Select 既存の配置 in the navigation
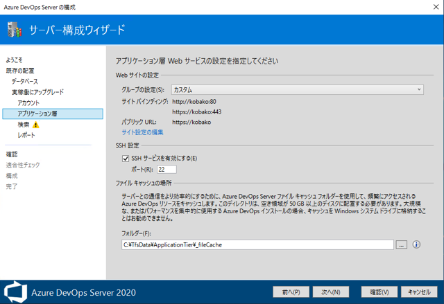 tap(20, 71)
